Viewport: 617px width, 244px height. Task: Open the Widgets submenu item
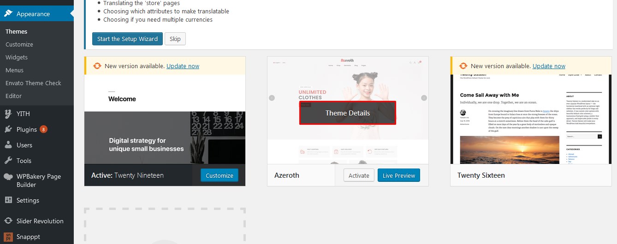coord(17,58)
